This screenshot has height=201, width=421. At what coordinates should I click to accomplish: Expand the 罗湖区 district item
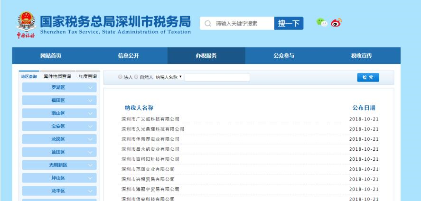(59, 88)
